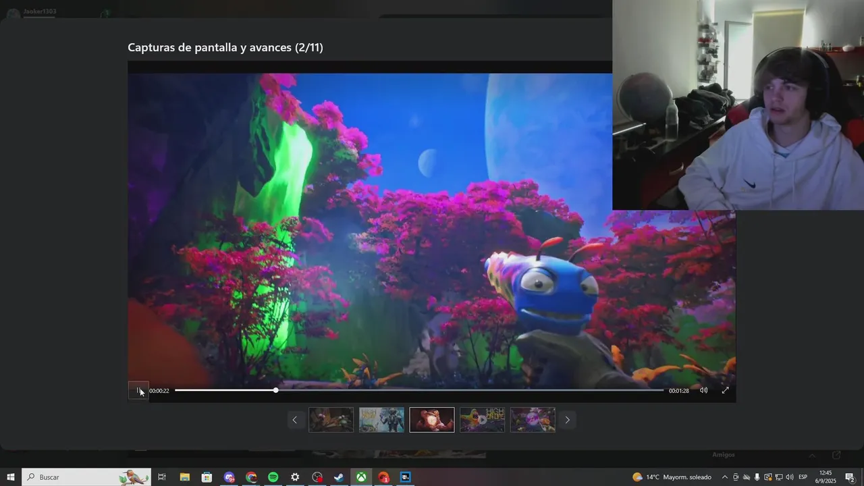Open the clock showing 12:45

pyautogui.click(x=826, y=477)
